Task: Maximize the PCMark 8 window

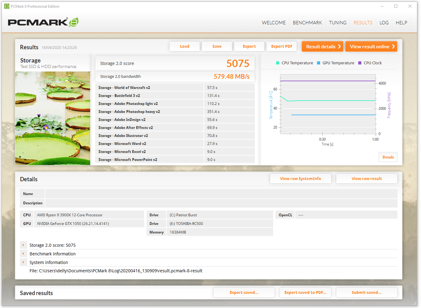Action: pyautogui.click(x=396, y=6)
